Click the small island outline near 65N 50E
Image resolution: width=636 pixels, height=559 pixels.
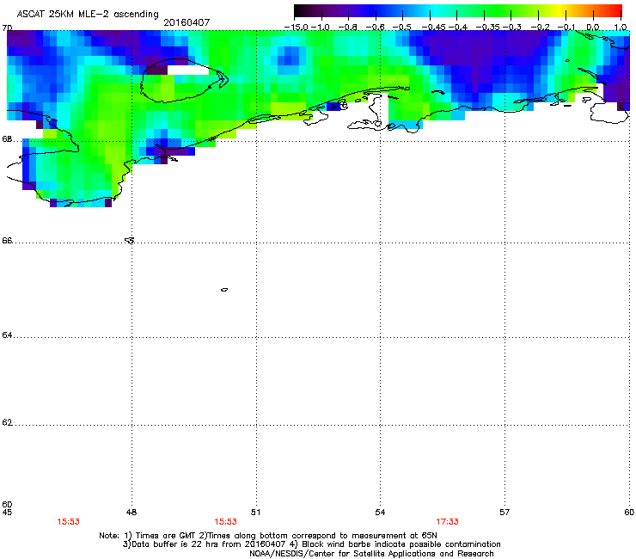point(224,290)
